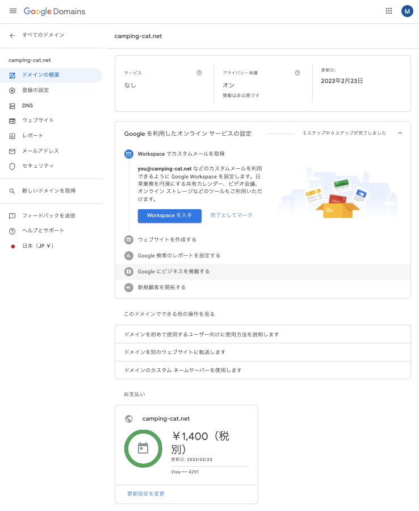This screenshot has width=419, height=511.
Task: Click the Google Domains logo
Action: point(55,11)
